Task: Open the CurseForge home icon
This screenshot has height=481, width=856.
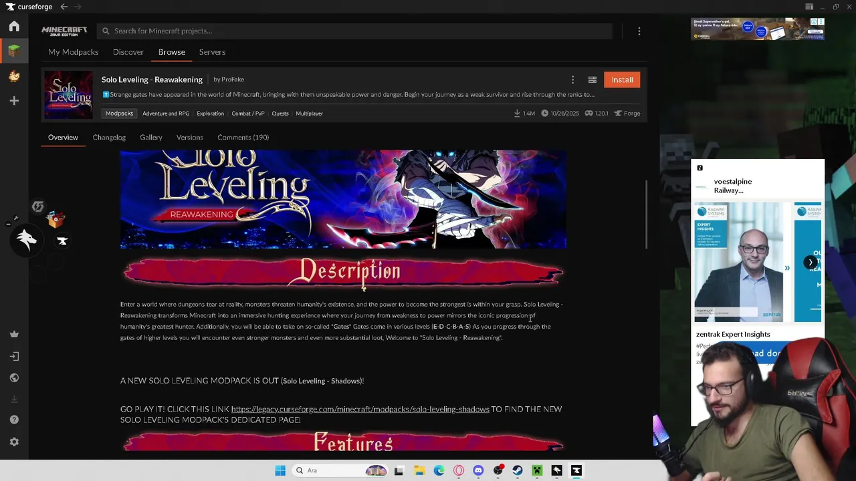Action: (14, 26)
